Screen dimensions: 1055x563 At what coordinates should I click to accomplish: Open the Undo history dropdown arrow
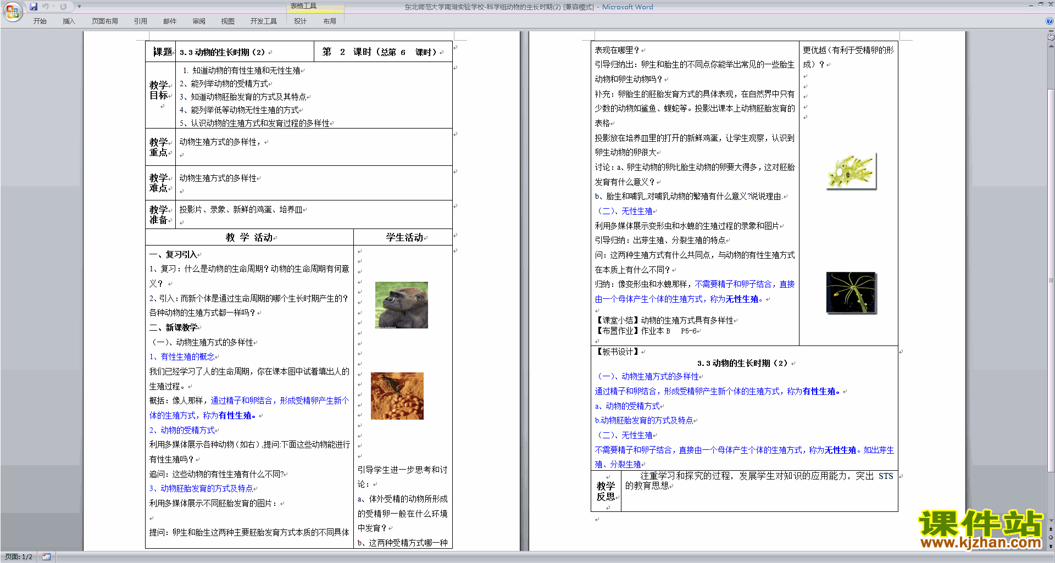coord(53,7)
